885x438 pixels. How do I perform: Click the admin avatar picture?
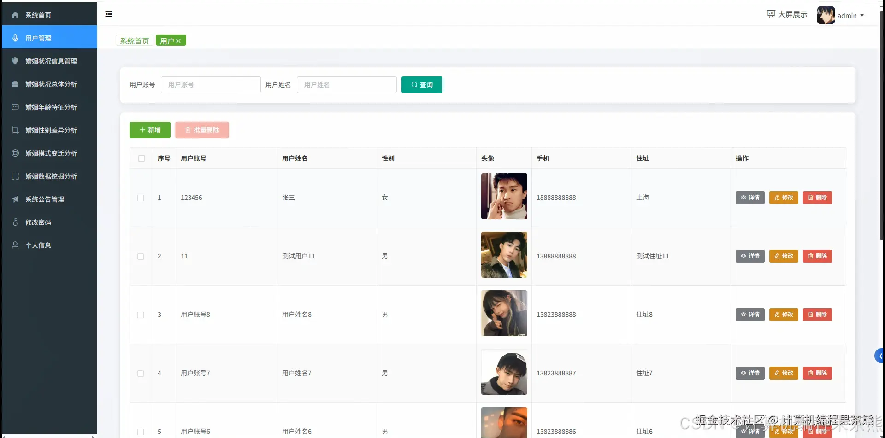pyautogui.click(x=826, y=15)
